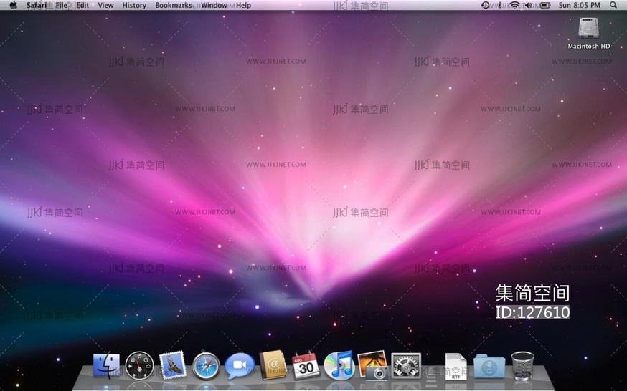
Task: Open iPhoto from the Dock
Action: pos(372,365)
